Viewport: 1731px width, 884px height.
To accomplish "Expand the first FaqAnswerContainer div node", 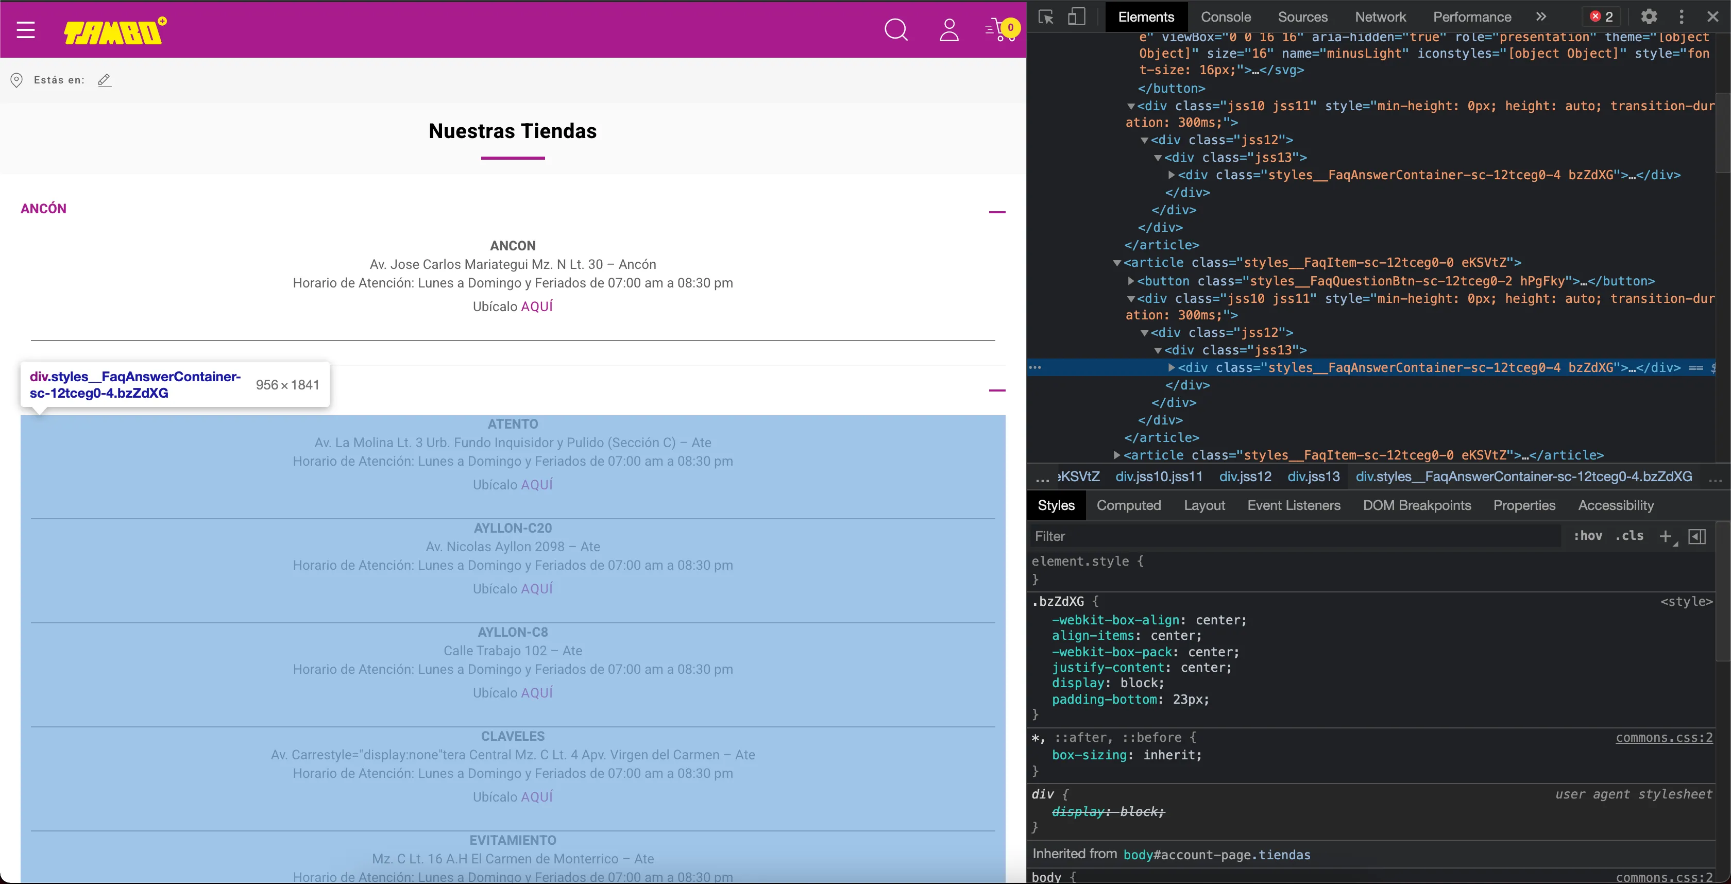I will coord(1171,175).
